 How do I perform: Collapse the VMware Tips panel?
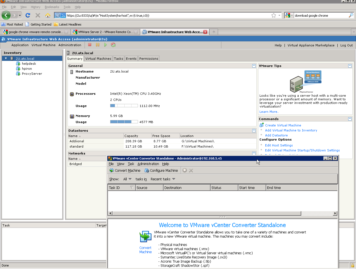350,66
